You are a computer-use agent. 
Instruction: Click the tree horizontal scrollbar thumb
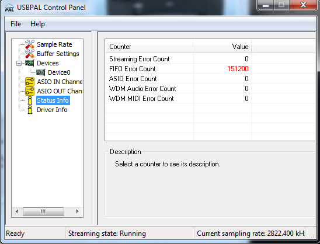point(43,211)
